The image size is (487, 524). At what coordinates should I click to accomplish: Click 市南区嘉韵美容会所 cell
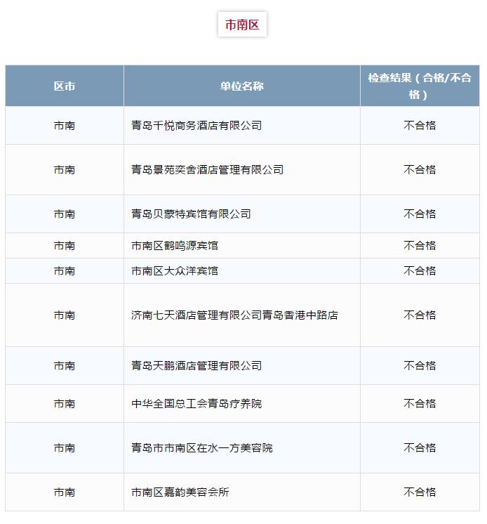(x=242, y=492)
